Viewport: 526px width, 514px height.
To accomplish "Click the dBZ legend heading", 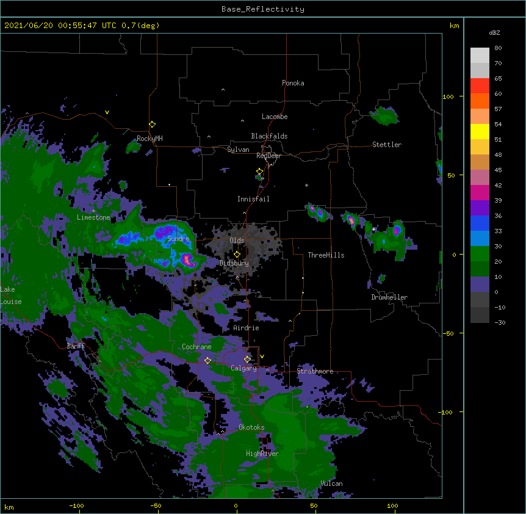I will pos(494,33).
